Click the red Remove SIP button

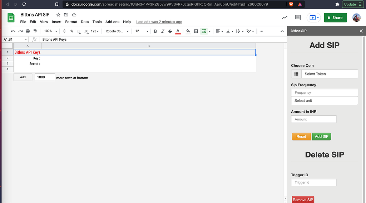(x=303, y=200)
